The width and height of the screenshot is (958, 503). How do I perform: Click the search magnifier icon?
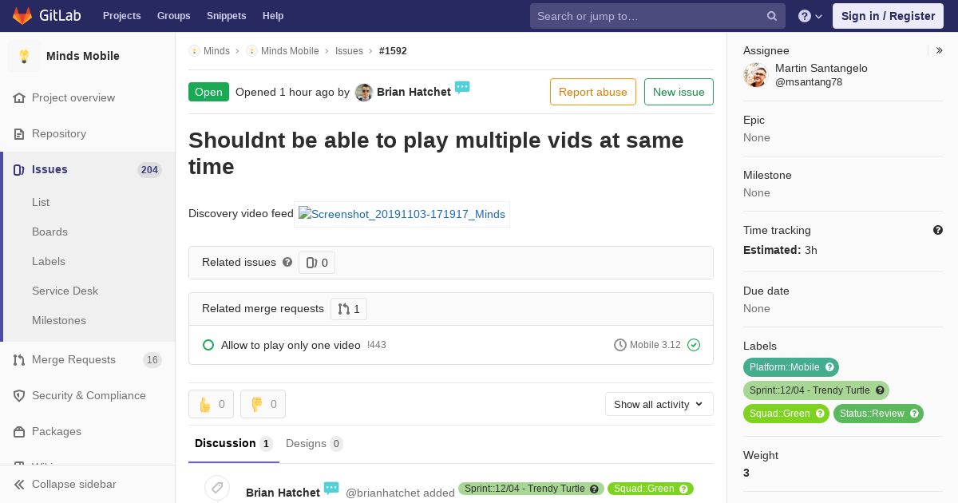pyautogui.click(x=772, y=16)
